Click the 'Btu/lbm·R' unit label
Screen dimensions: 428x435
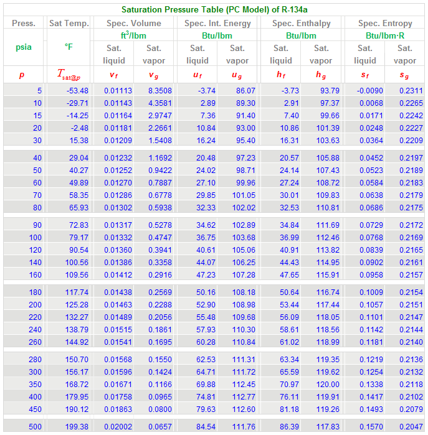pyautogui.click(x=385, y=35)
